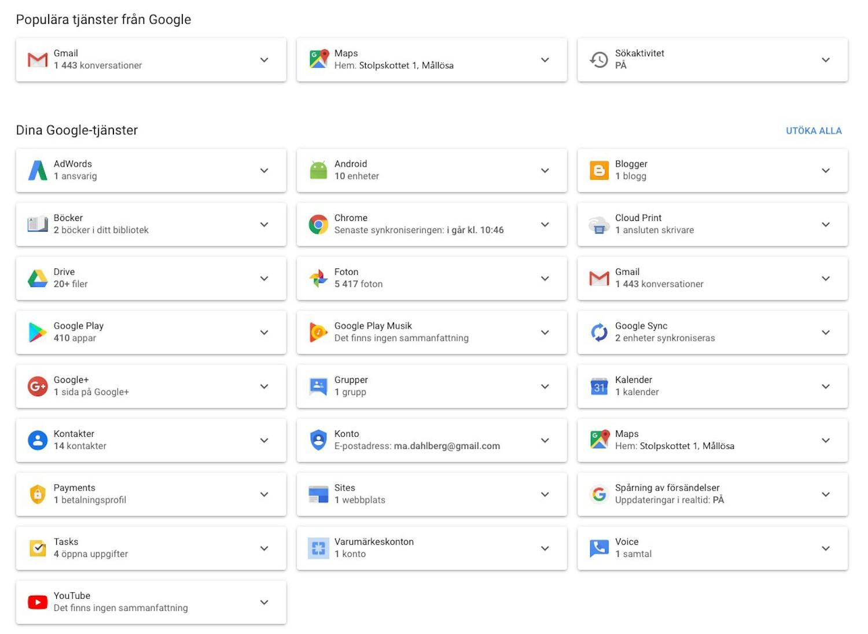
Task: Click the 'E-postadress: ma.dahlberg@gmail.com' text
Action: click(417, 446)
